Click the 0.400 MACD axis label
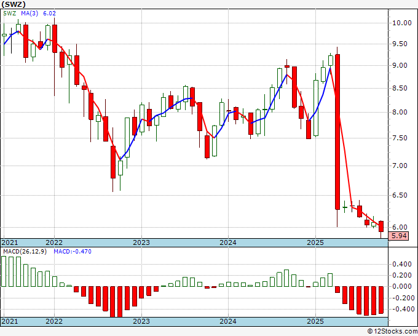This screenshot has width=418, height=336. (x=402, y=265)
